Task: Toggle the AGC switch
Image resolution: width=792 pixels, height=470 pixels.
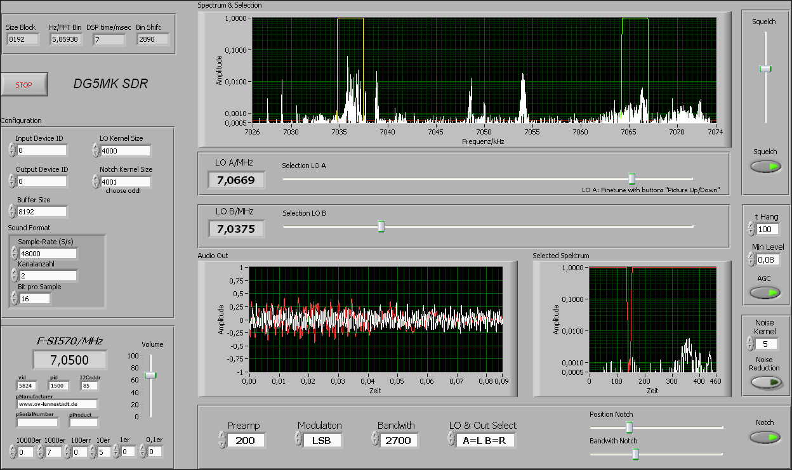Action: (x=765, y=292)
